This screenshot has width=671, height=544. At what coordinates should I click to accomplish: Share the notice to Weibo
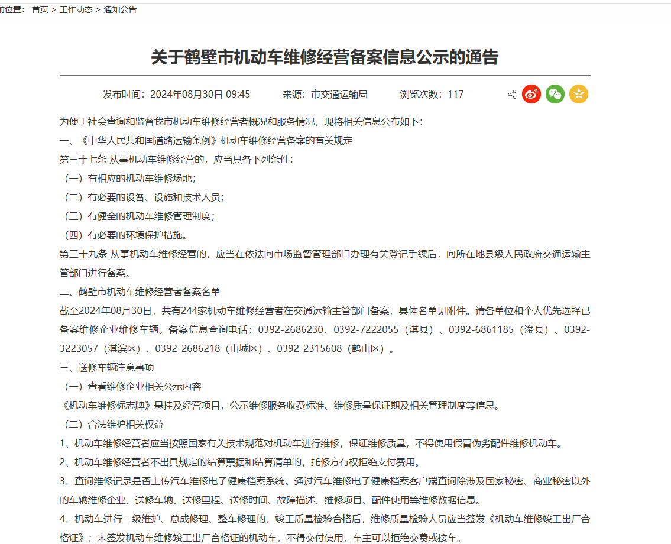[x=531, y=94]
